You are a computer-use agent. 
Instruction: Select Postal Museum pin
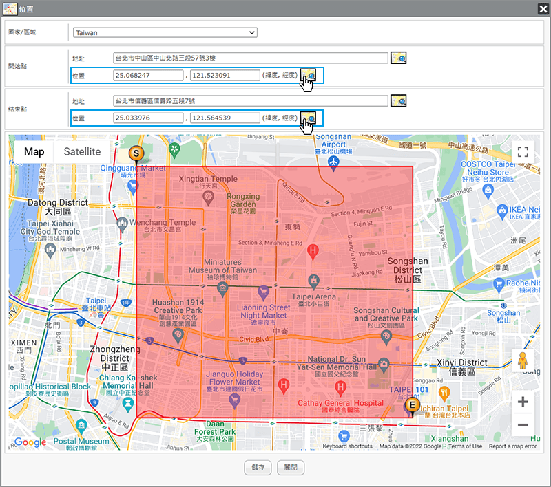(x=81, y=426)
